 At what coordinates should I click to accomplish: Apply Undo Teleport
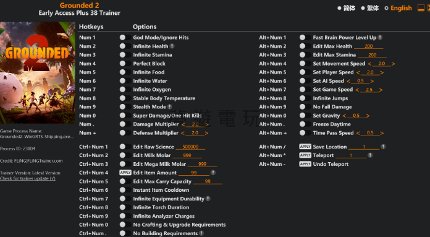[x=305, y=164]
